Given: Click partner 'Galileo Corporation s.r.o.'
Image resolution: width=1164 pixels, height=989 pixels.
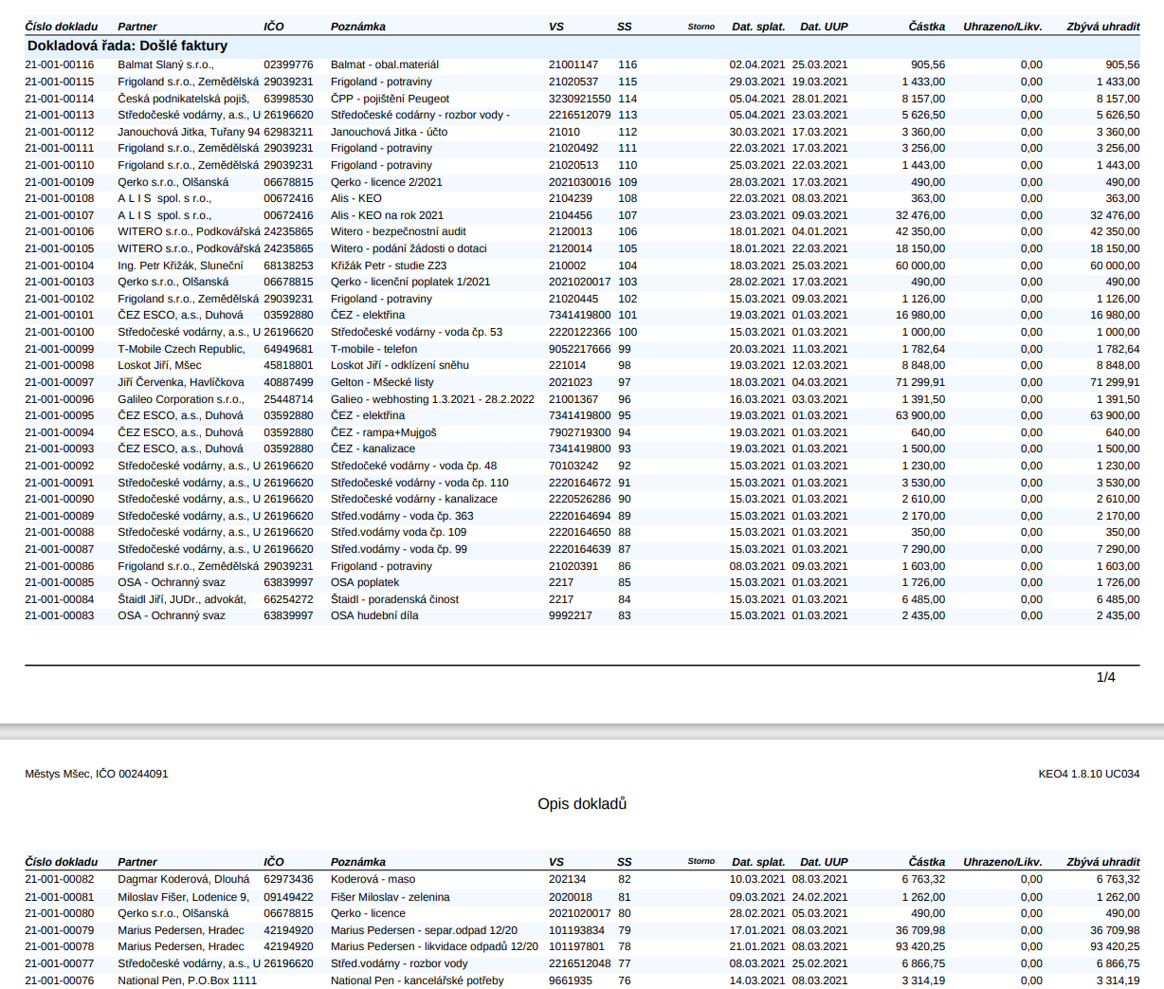Looking at the screenshot, I should pos(181,399).
